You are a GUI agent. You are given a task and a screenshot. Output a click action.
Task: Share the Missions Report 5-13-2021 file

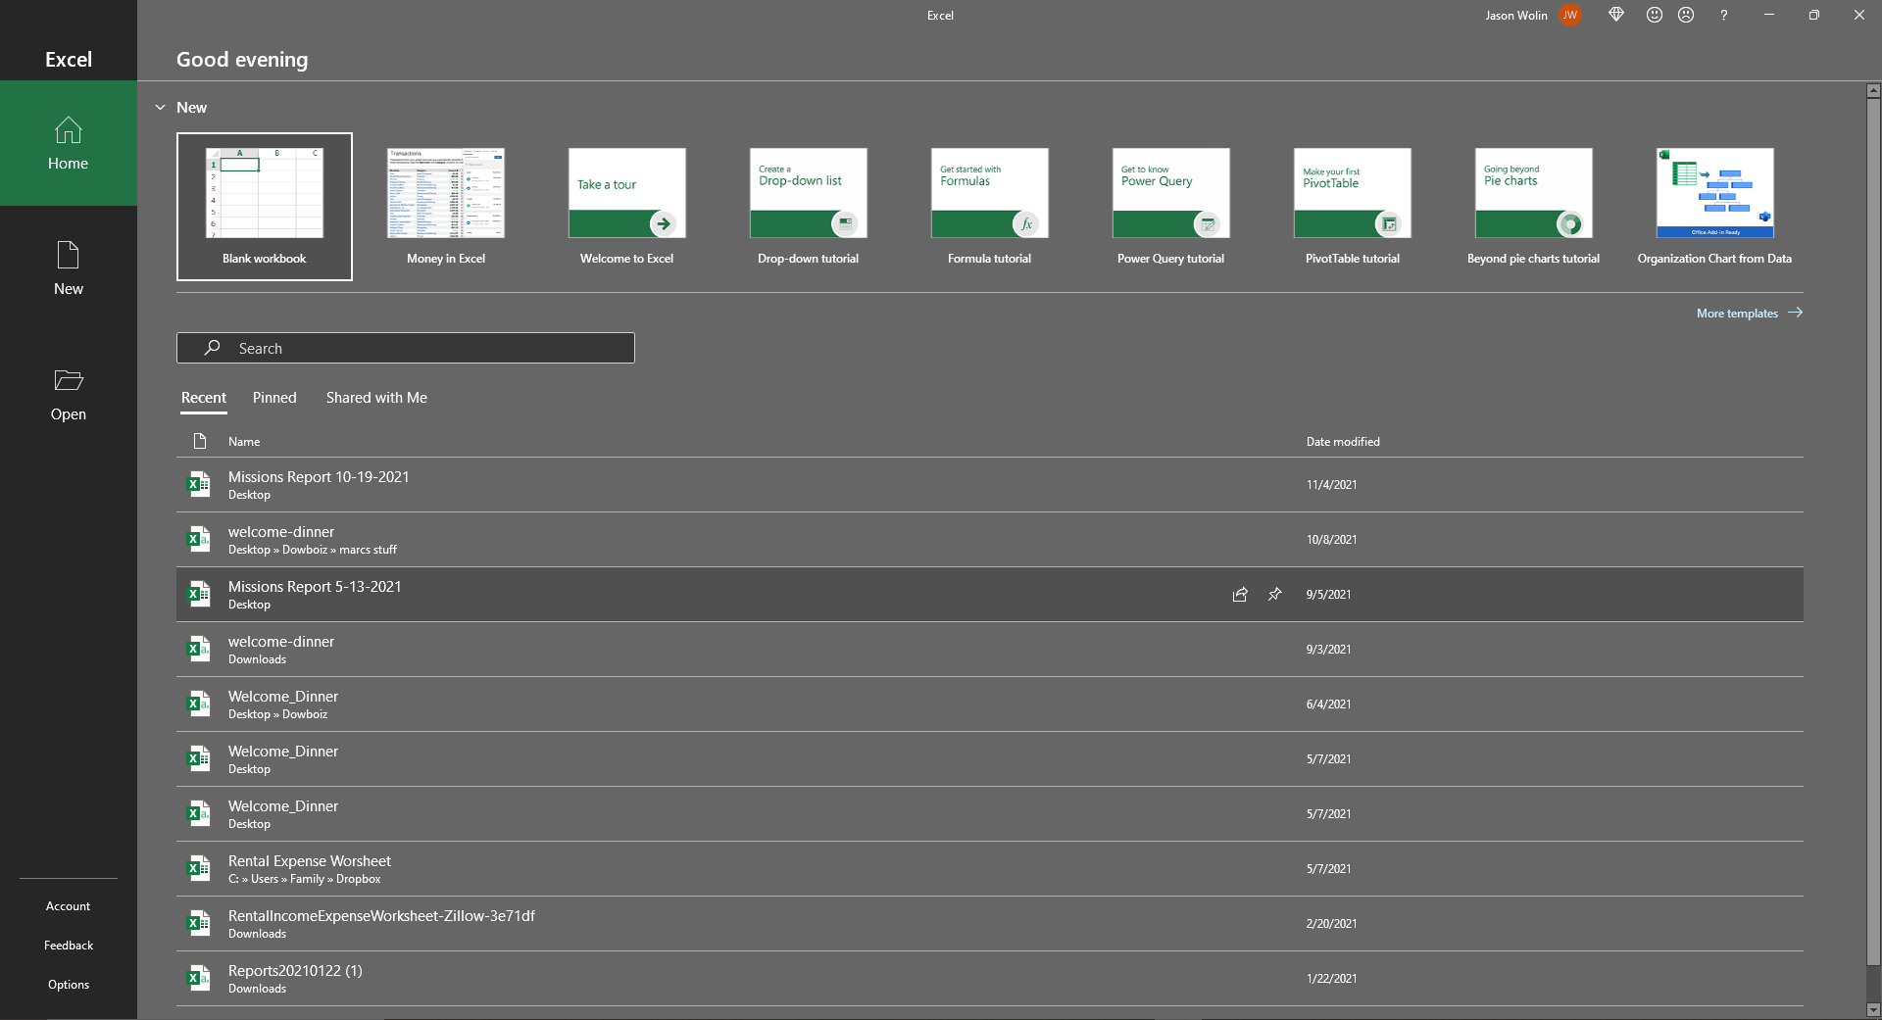point(1240,594)
